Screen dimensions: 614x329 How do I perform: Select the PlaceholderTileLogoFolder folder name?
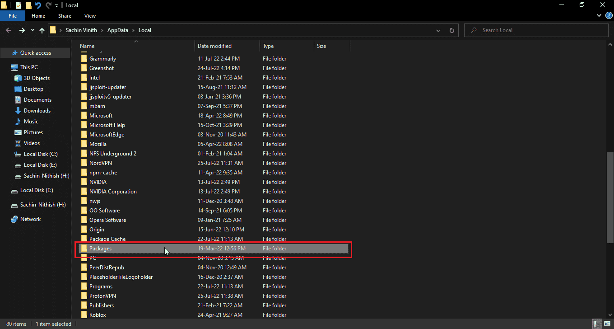pos(121,277)
